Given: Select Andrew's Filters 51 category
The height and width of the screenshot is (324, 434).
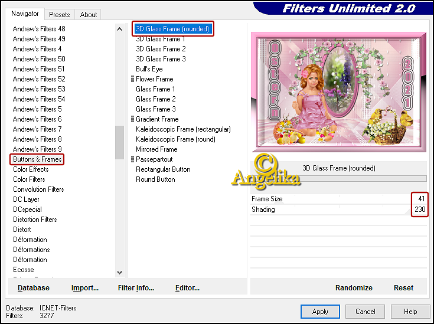Looking at the screenshot, I should point(39,69).
